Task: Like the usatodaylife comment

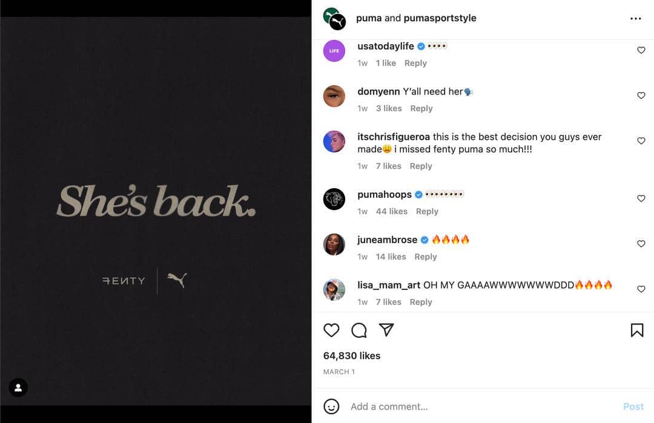Action: click(641, 50)
